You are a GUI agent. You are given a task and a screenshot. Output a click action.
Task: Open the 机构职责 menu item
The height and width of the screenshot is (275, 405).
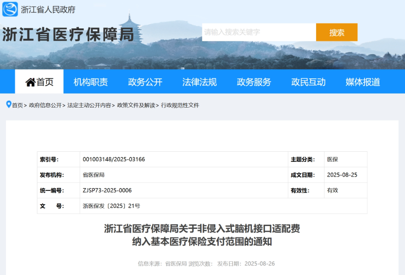pyautogui.click(x=91, y=82)
